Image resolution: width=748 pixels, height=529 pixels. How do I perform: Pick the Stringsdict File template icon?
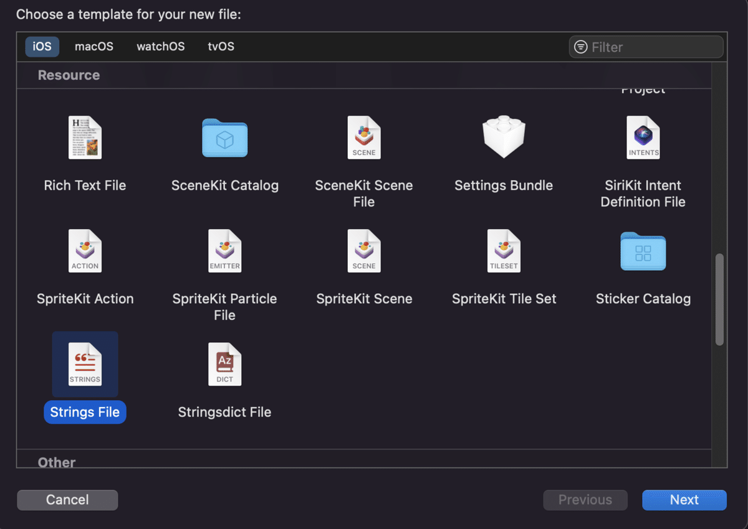[224, 364]
